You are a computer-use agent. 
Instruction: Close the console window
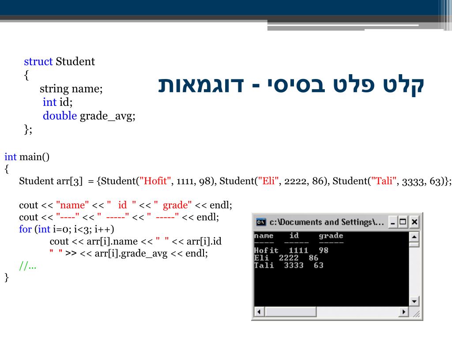[x=414, y=222]
